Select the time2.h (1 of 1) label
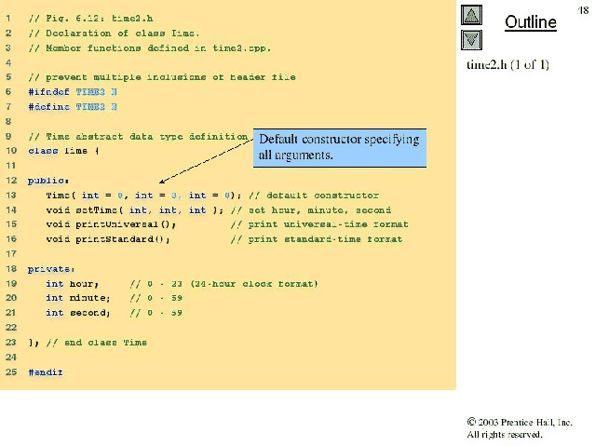Image resolution: width=595 pixels, height=446 pixels. [507, 64]
